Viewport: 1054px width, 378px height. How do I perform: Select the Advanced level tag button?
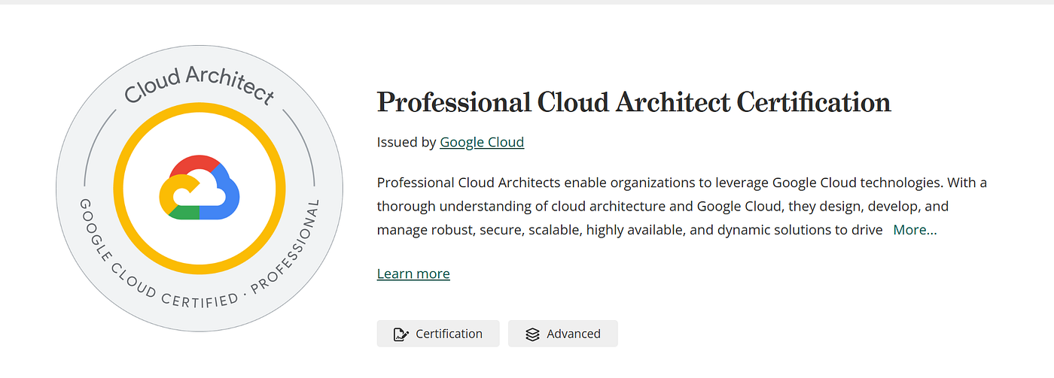pos(563,334)
